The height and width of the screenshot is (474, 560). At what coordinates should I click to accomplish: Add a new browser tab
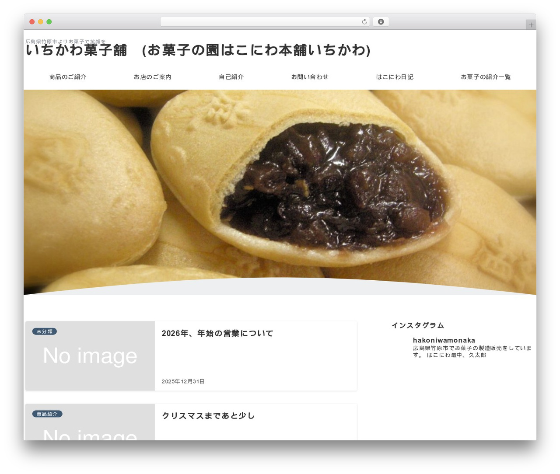coord(531,25)
